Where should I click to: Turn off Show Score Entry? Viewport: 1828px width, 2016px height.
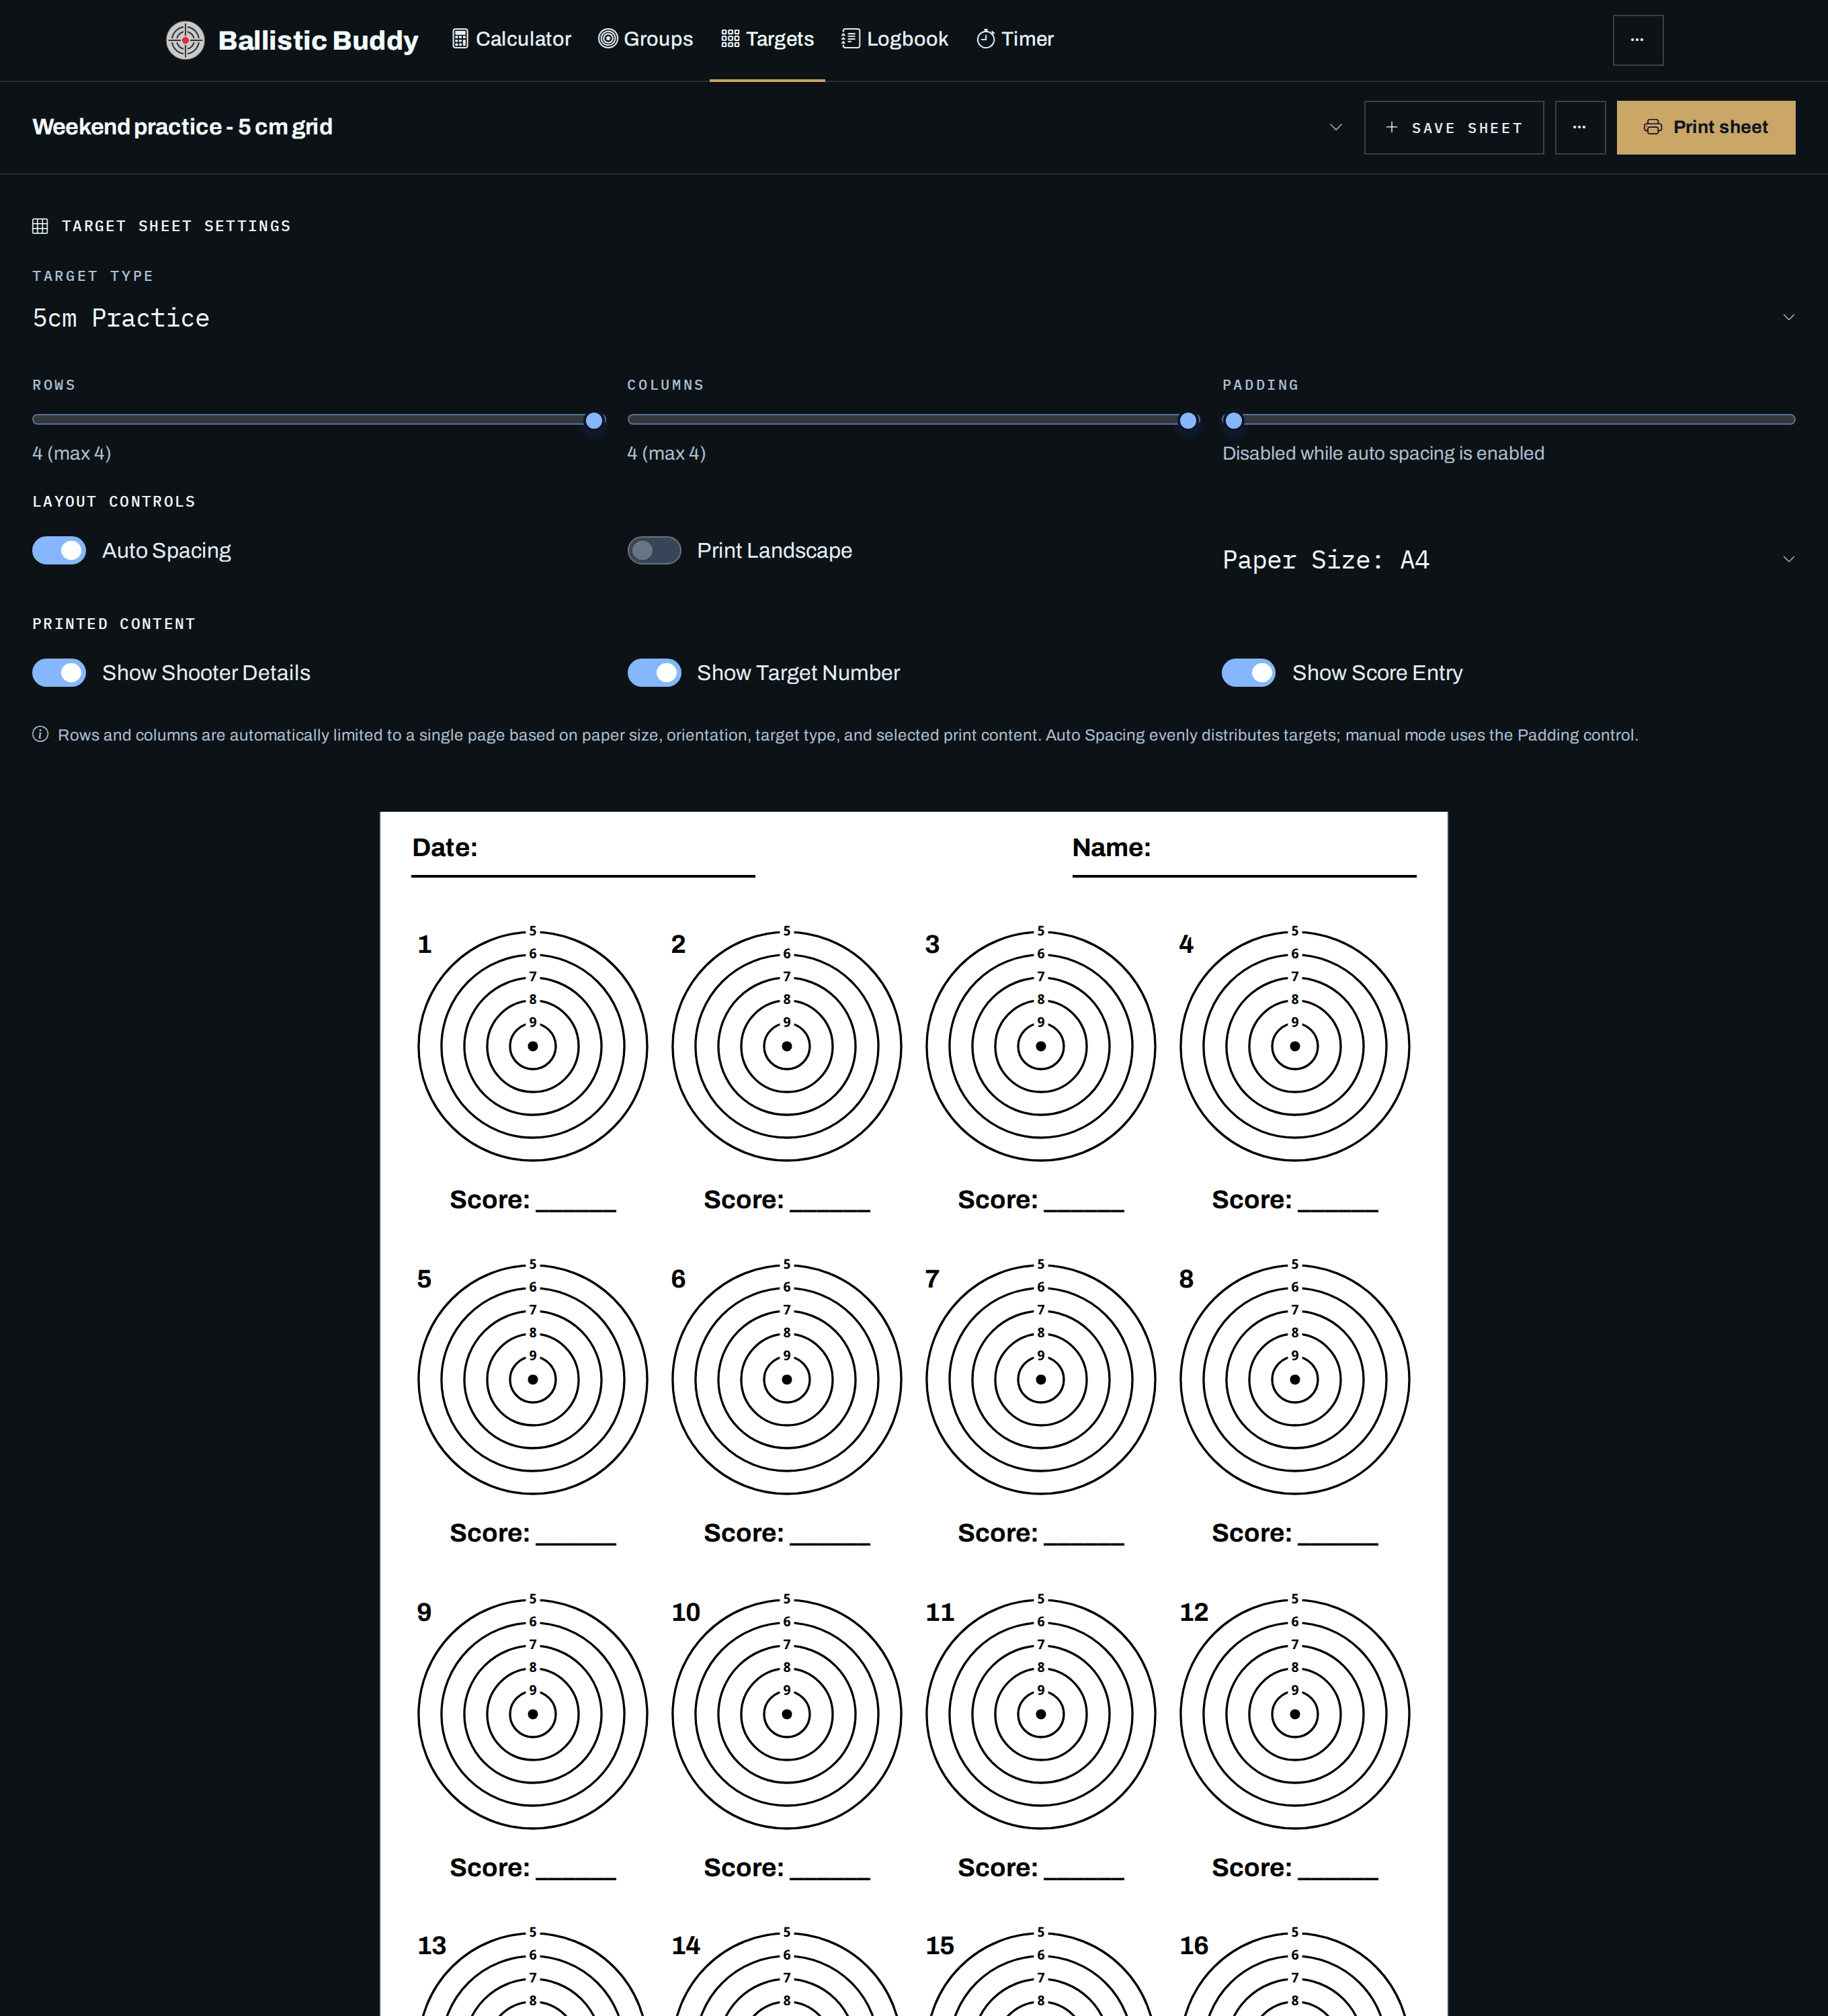coord(1249,673)
